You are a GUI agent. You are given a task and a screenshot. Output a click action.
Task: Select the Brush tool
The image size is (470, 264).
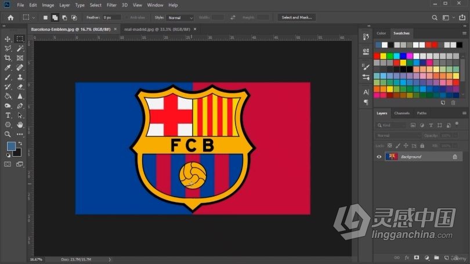tap(8, 77)
